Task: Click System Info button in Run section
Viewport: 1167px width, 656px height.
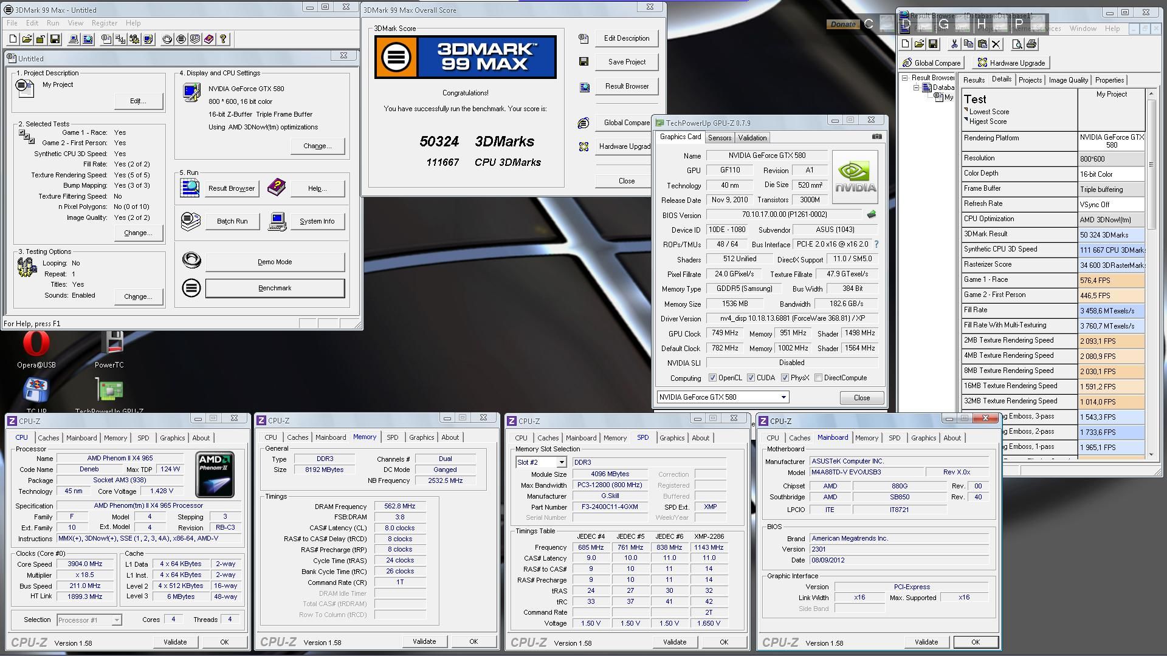Action: coord(317,221)
